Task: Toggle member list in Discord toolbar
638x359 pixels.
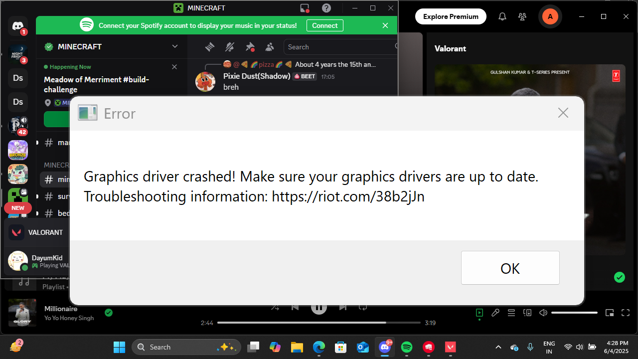Action: (x=270, y=47)
